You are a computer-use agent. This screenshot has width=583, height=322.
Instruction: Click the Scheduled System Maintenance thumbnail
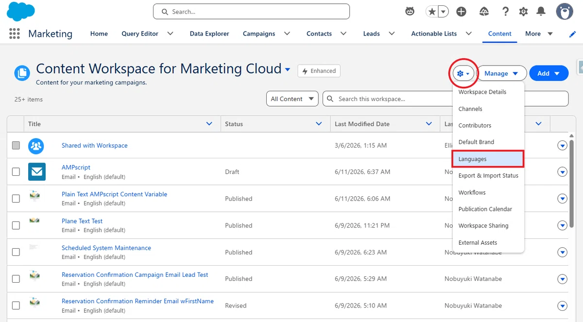point(34,247)
